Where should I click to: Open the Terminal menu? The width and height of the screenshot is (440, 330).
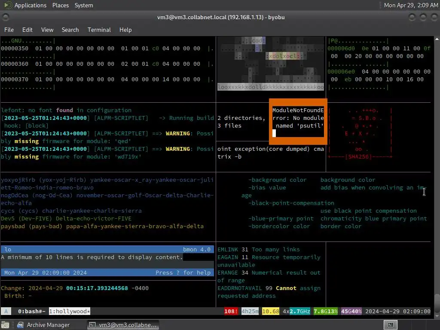click(99, 30)
